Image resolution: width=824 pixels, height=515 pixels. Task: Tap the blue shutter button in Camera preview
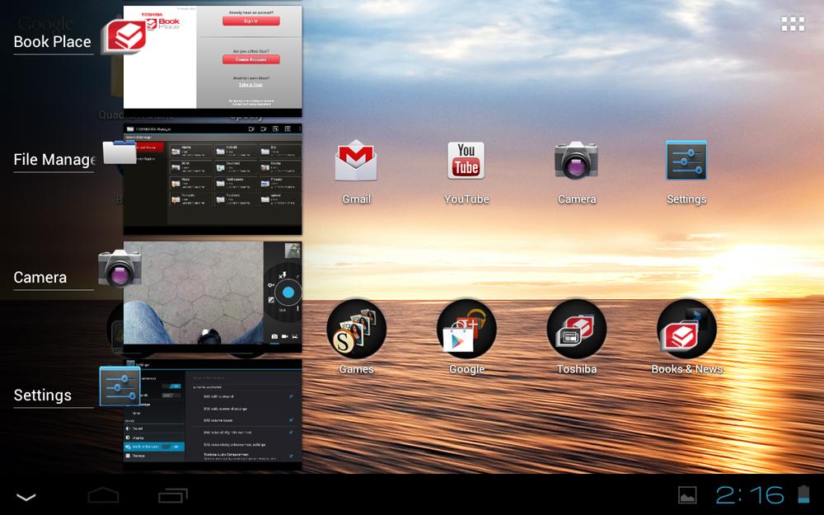coord(288,293)
